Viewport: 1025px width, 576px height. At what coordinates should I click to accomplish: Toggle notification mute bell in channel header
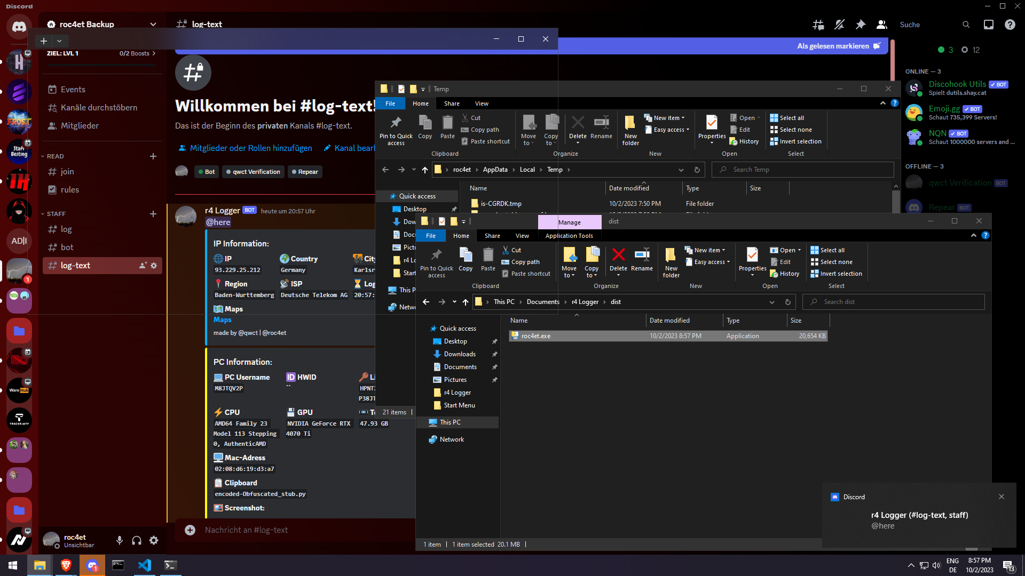(x=839, y=25)
